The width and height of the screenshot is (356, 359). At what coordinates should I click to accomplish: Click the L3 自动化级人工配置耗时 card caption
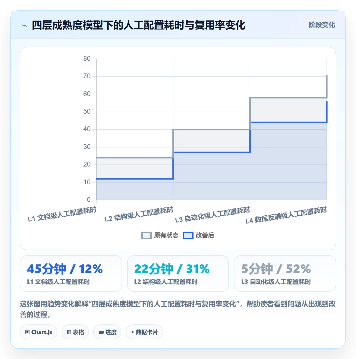click(276, 282)
